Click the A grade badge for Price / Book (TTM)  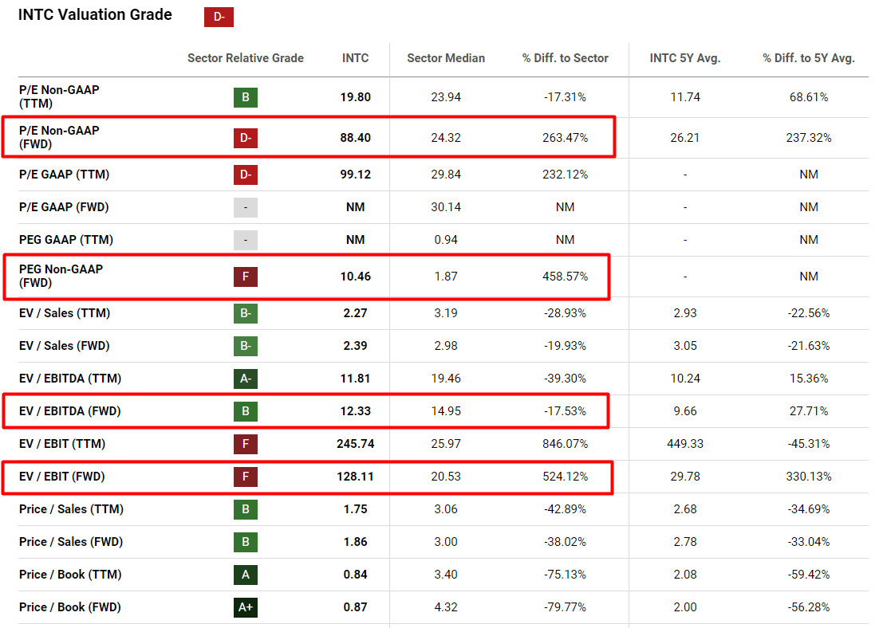tap(246, 574)
